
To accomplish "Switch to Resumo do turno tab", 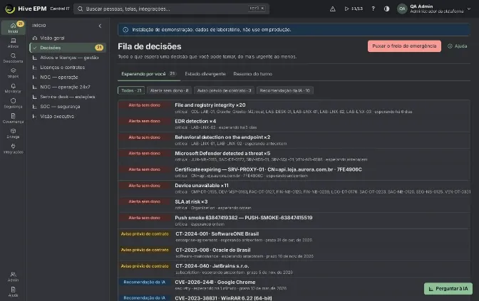I will (x=252, y=74).
